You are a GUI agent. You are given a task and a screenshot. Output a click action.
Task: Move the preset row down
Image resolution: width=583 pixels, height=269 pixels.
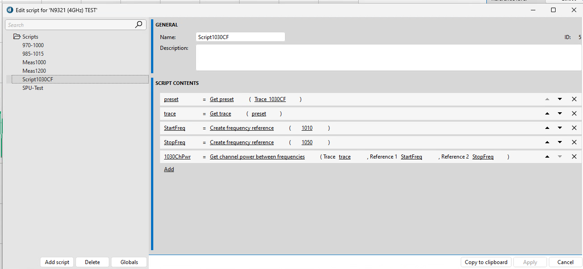pyautogui.click(x=560, y=99)
